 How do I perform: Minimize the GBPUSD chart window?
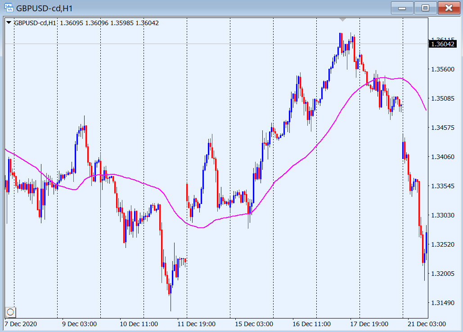402,8
